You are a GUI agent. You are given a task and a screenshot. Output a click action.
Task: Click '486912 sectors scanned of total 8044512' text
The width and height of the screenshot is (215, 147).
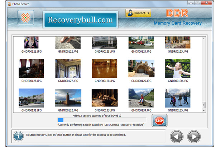click(97, 115)
